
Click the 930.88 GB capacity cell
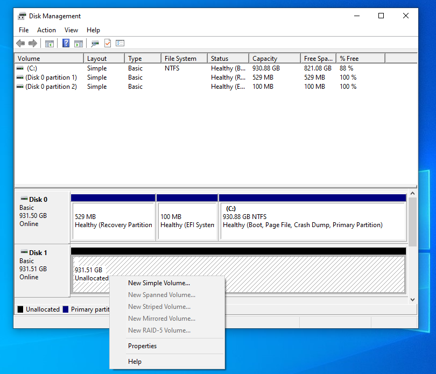tap(266, 68)
